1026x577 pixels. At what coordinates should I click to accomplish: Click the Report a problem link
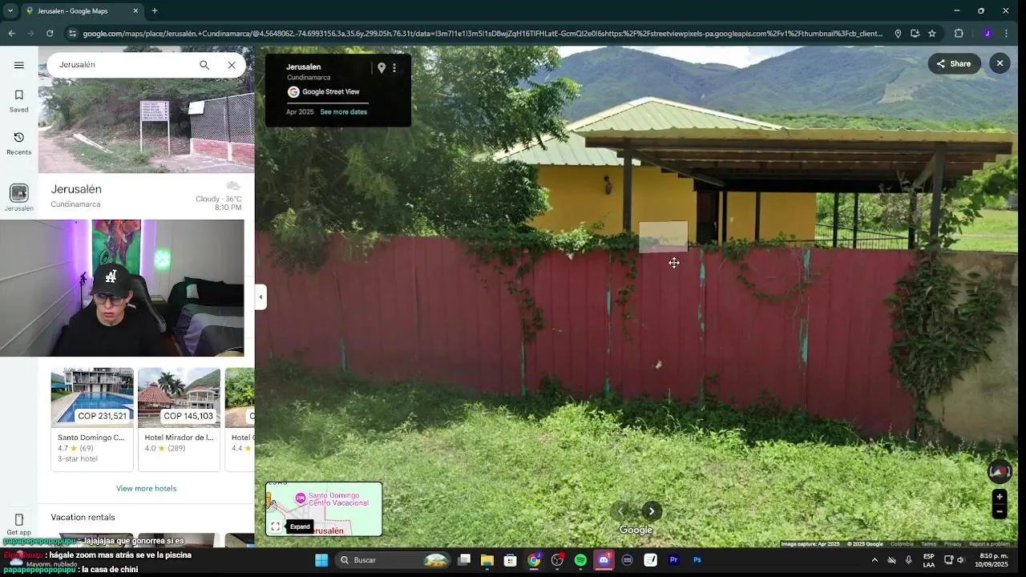tap(989, 544)
